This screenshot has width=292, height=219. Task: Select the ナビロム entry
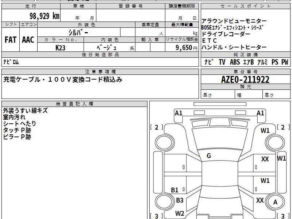pyautogui.click(x=11, y=62)
